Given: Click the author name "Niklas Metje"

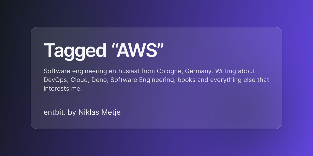Looking at the screenshot, I should [100, 113].
